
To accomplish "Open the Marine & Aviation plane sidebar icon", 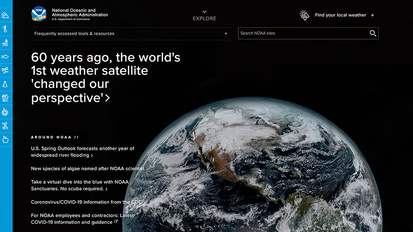I will 5,98.
